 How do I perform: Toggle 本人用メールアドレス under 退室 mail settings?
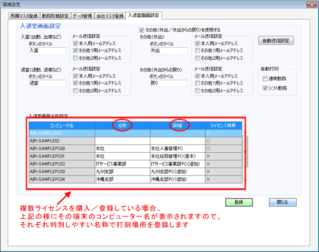point(75,76)
